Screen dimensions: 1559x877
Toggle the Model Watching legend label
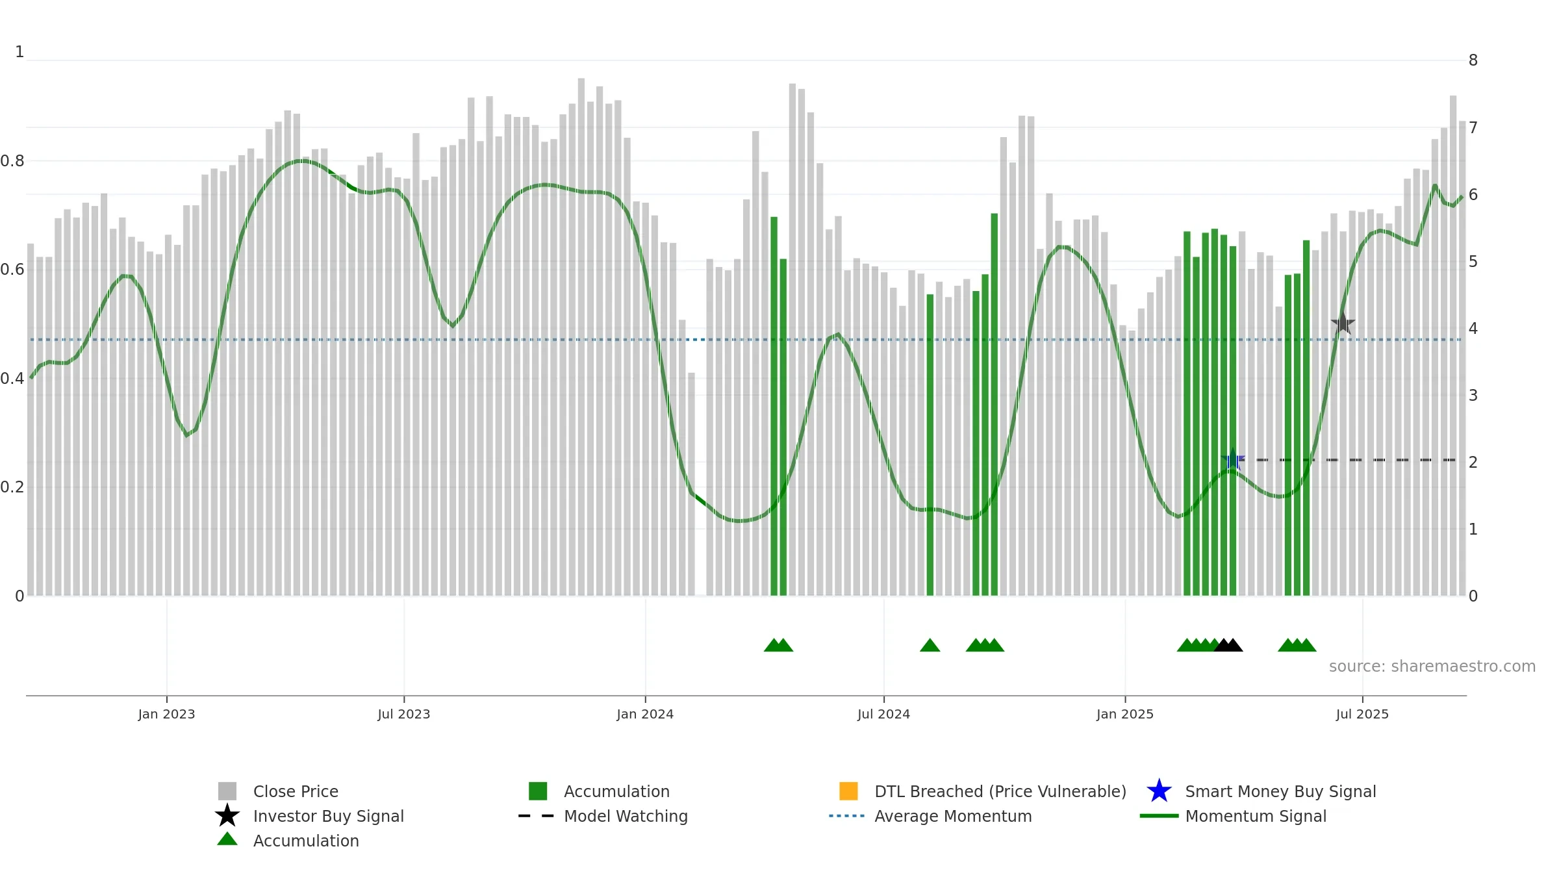click(626, 816)
